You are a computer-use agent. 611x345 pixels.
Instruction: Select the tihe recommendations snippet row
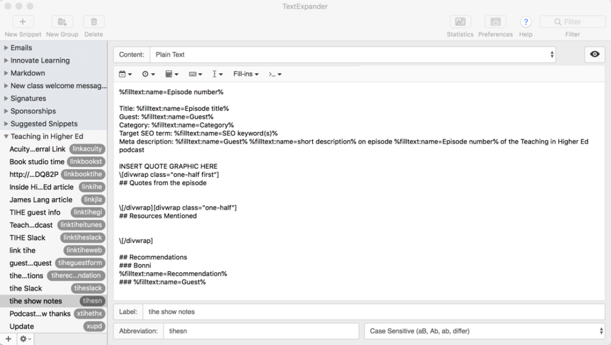(53, 275)
